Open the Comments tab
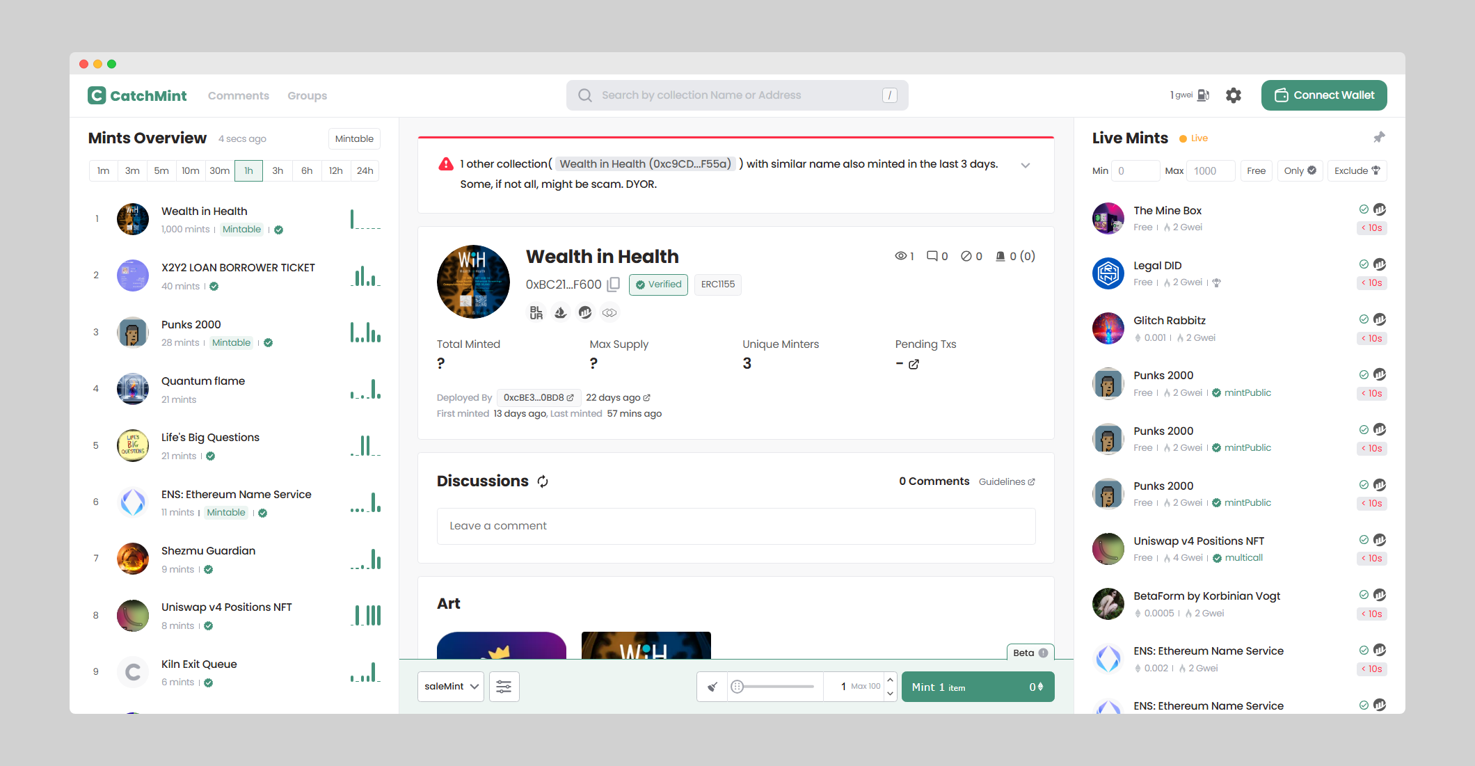The height and width of the screenshot is (766, 1475). [239, 96]
